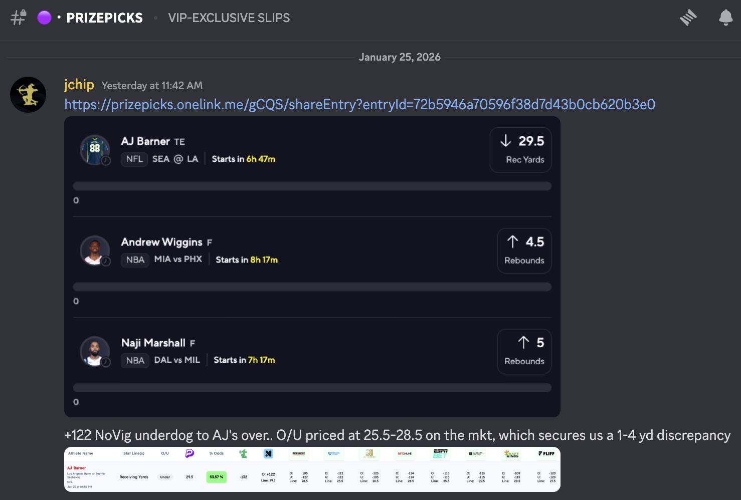Open the PrizePicks shareEntry link

(359, 104)
